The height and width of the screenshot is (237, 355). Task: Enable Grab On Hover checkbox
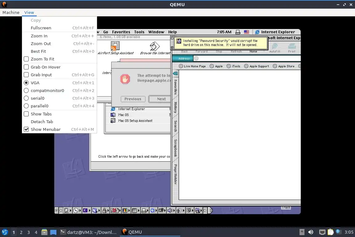pyautogui.click(x=26, y=67)
